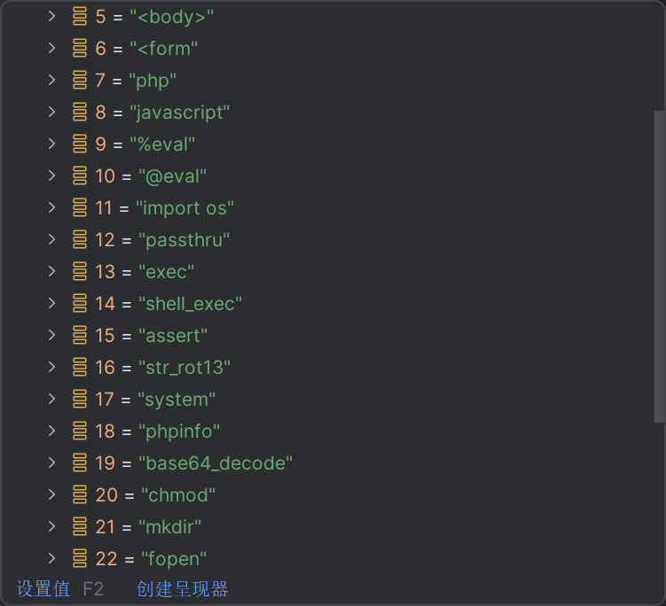This screenshot has height=606, width=666.
Task: Select the "str_rot13" value row
Action: click(x=184, y=368)
